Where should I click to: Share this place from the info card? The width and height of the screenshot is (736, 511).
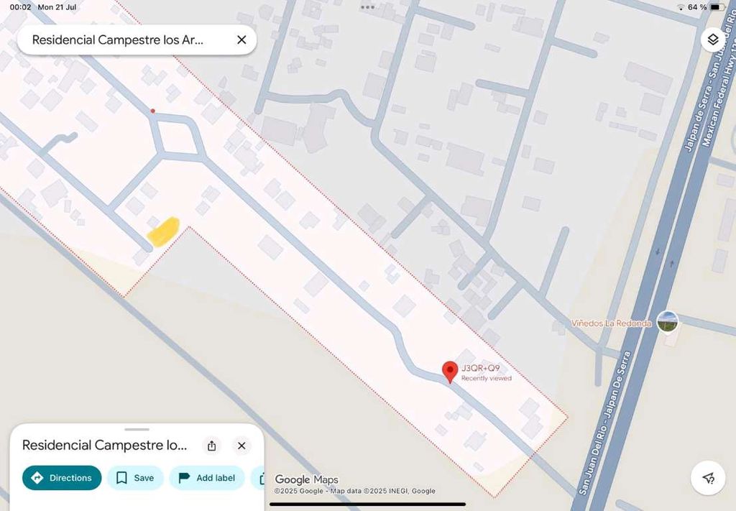coord(211,446)
